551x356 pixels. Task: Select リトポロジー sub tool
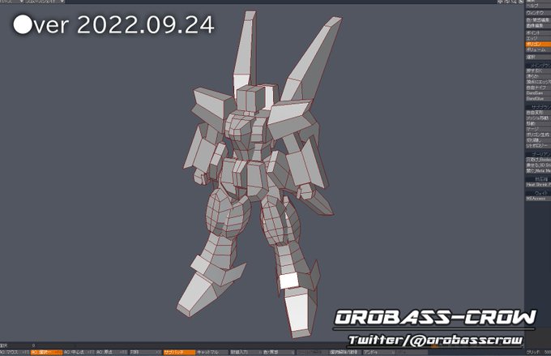(x=538, y=146)
